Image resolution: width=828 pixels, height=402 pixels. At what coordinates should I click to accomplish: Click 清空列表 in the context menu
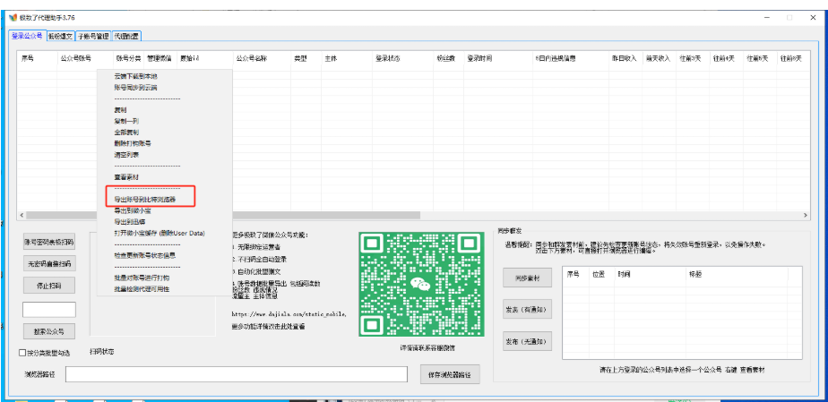coord(126,155)
